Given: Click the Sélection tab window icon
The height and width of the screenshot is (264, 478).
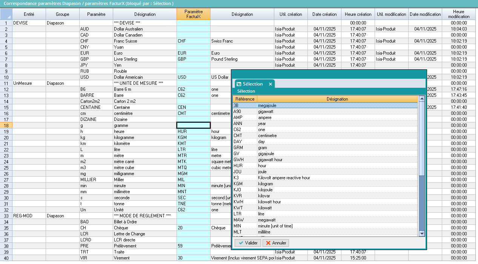Looking at the screenshot, I should point(238,84).
